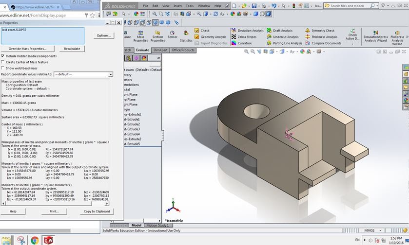Toggle Shaded With Edges display style
Viewport: 409px width, 245px height.
point(269,14)
